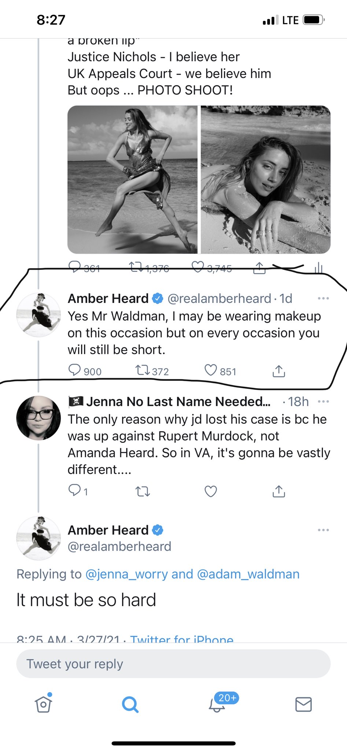The width and height of the screenshot is (347, 752).
Task: Reply to Jenna's tweet with 1 comment
Action: click(74, 491)
